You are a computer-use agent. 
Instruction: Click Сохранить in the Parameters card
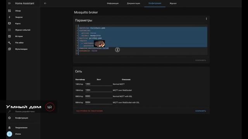[201, 60]
